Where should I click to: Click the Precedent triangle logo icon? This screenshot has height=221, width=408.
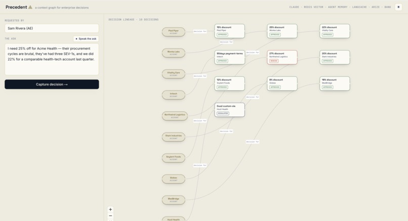tap(30, 7)
